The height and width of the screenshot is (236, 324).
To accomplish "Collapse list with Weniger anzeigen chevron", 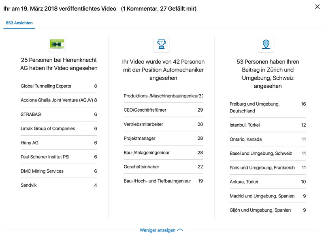I will (180, 230).
